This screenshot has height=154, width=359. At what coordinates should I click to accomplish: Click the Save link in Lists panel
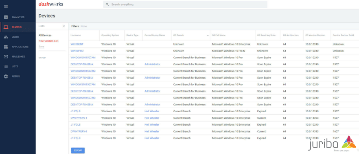tap(42, 47)
